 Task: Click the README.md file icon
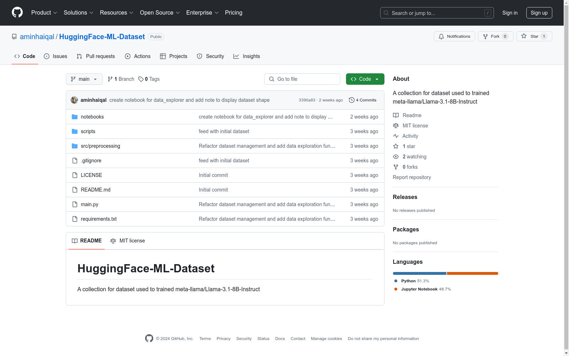[x=75, y=190]
